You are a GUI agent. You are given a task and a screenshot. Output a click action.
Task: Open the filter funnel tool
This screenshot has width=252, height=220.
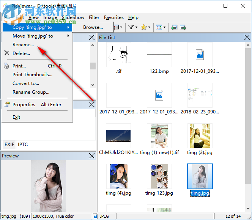[x=131, y=27]
